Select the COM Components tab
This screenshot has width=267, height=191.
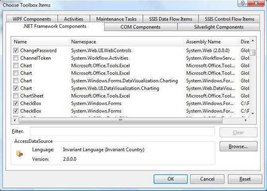(x=140, y=27)
